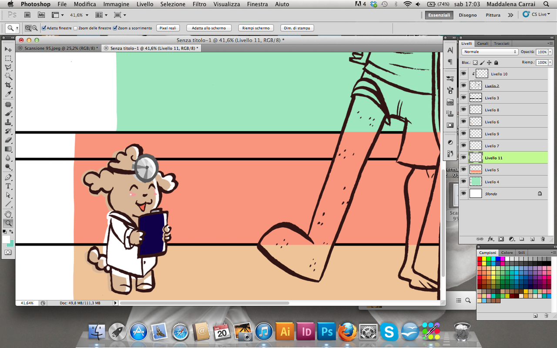Image resolution: width=557 pixels, height=348 pixels.
Task: Toggle visibility of Livello 11
Action: 463,158
